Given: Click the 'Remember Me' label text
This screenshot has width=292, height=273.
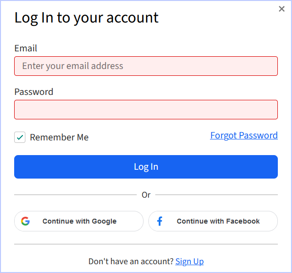Looking at the screenshot, I should click(59, 137).
